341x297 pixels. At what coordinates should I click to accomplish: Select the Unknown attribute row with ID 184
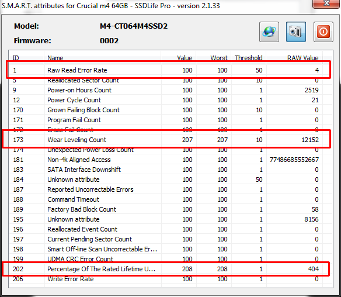click(x=170, y=179)
